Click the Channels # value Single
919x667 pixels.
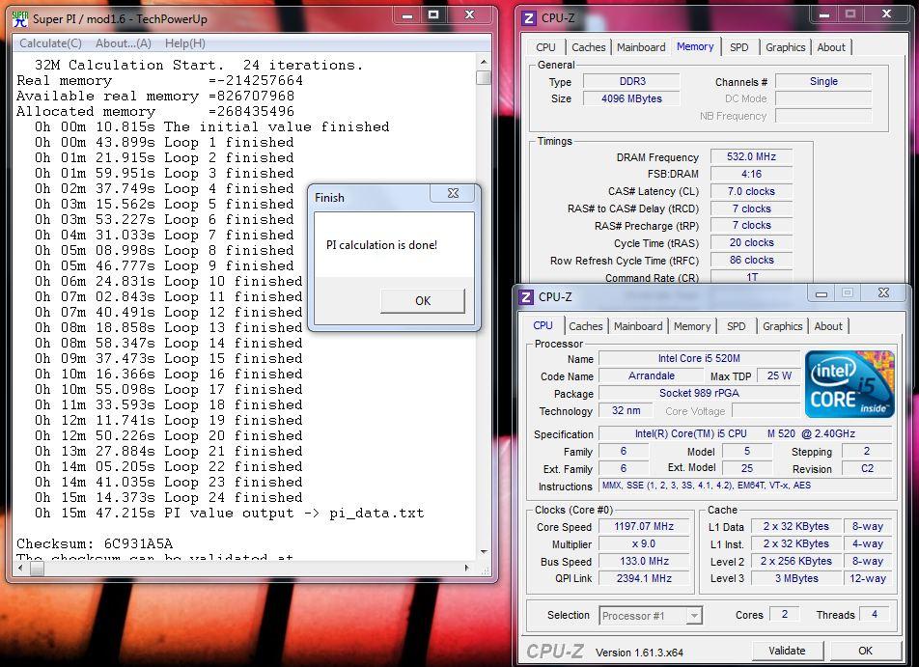pyautogui.click(x=823, y=81)
